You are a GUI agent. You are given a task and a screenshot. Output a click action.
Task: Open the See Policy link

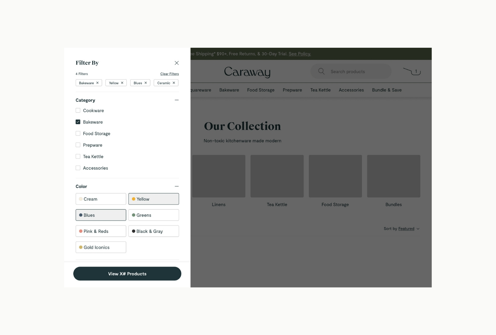pyautogui.click(x=300, y=54)
